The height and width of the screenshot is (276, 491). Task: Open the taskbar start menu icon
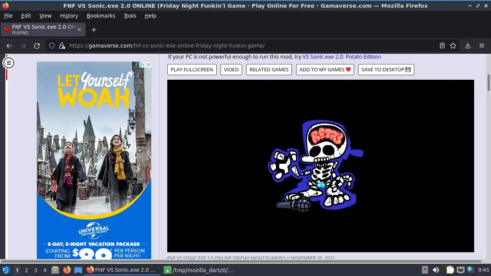click(6, 270)
